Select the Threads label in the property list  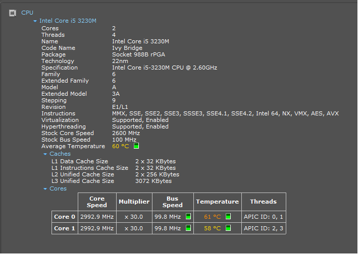click(53, 35)
